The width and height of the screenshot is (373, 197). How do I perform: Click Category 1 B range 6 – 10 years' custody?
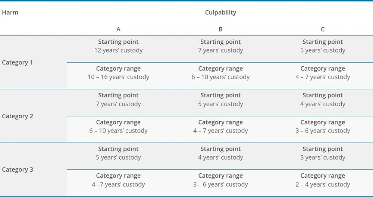(x=220, y=77)
